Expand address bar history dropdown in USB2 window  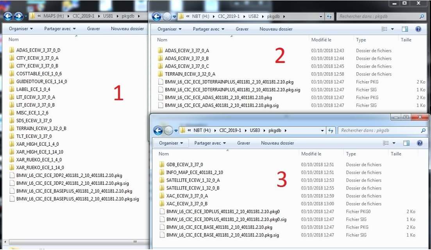[x=321, y=17]
